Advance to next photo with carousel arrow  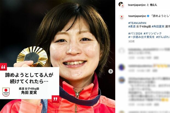coord(110,71)
